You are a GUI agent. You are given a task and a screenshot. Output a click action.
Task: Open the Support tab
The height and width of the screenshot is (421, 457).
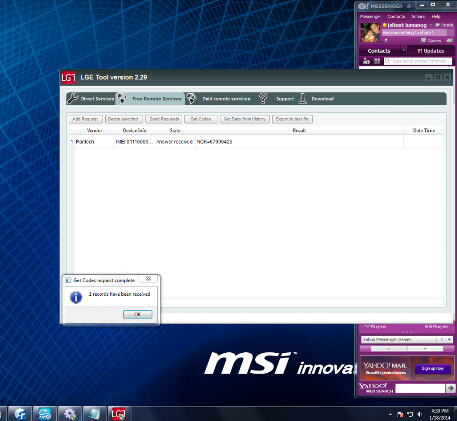click(x=277, y=99)
